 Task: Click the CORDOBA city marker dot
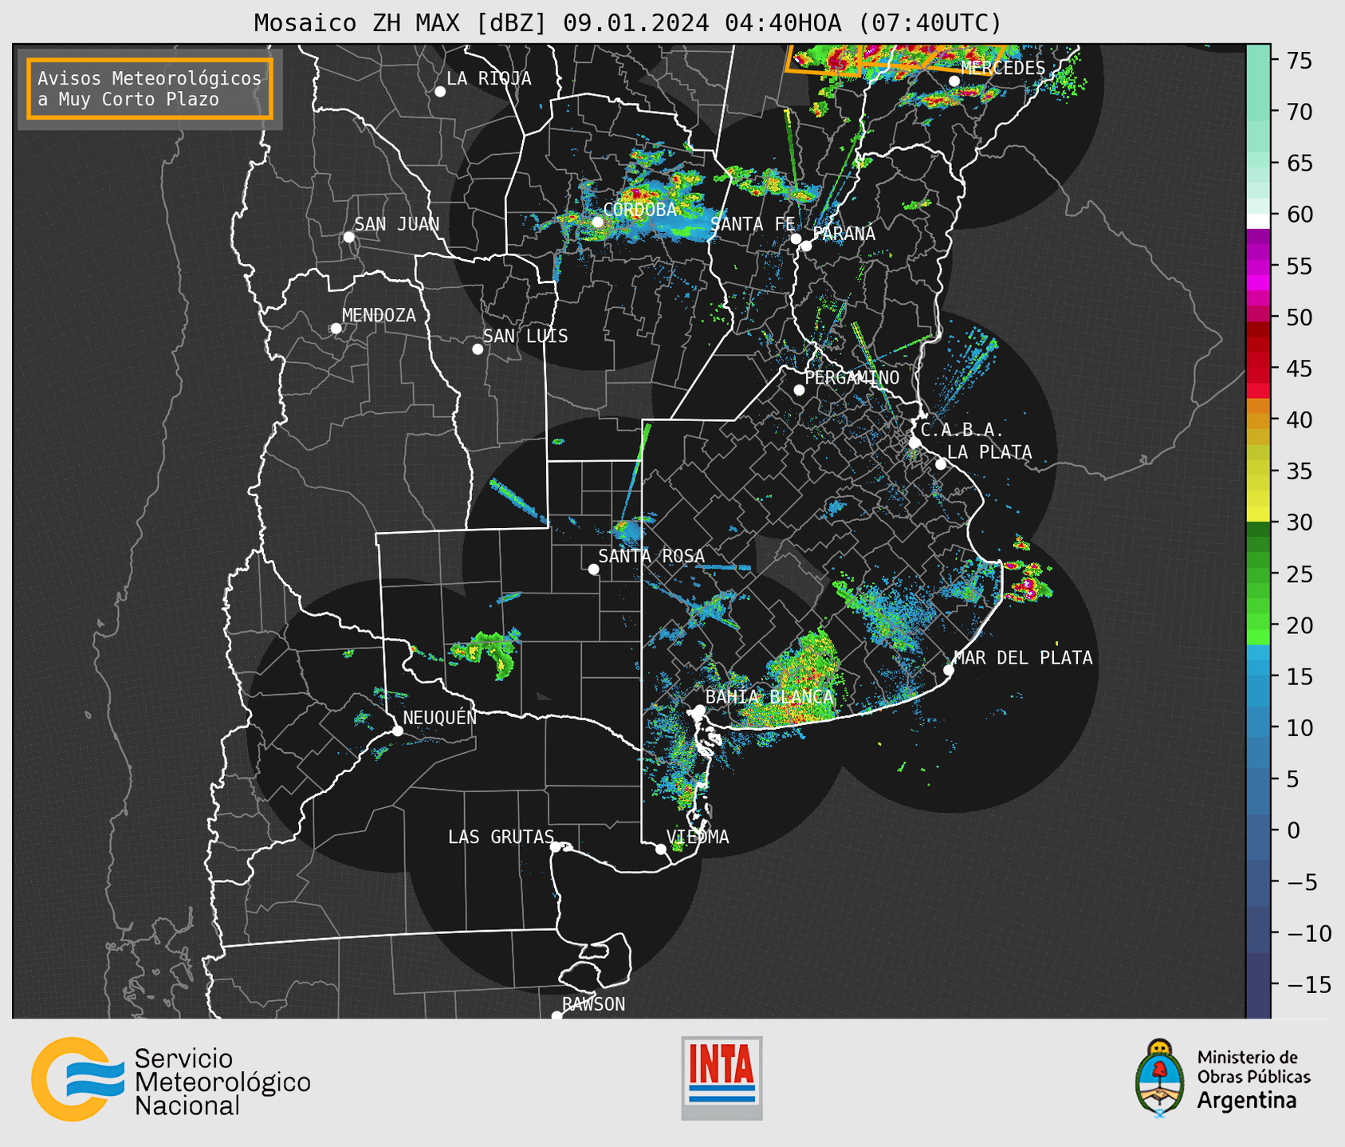(597, 222)
